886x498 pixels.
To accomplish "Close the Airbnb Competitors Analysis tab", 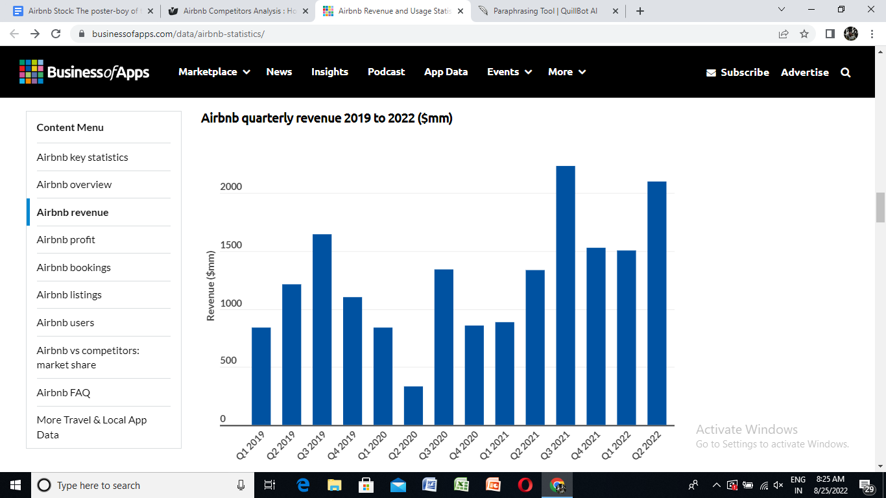I will [x=305, y=11].
